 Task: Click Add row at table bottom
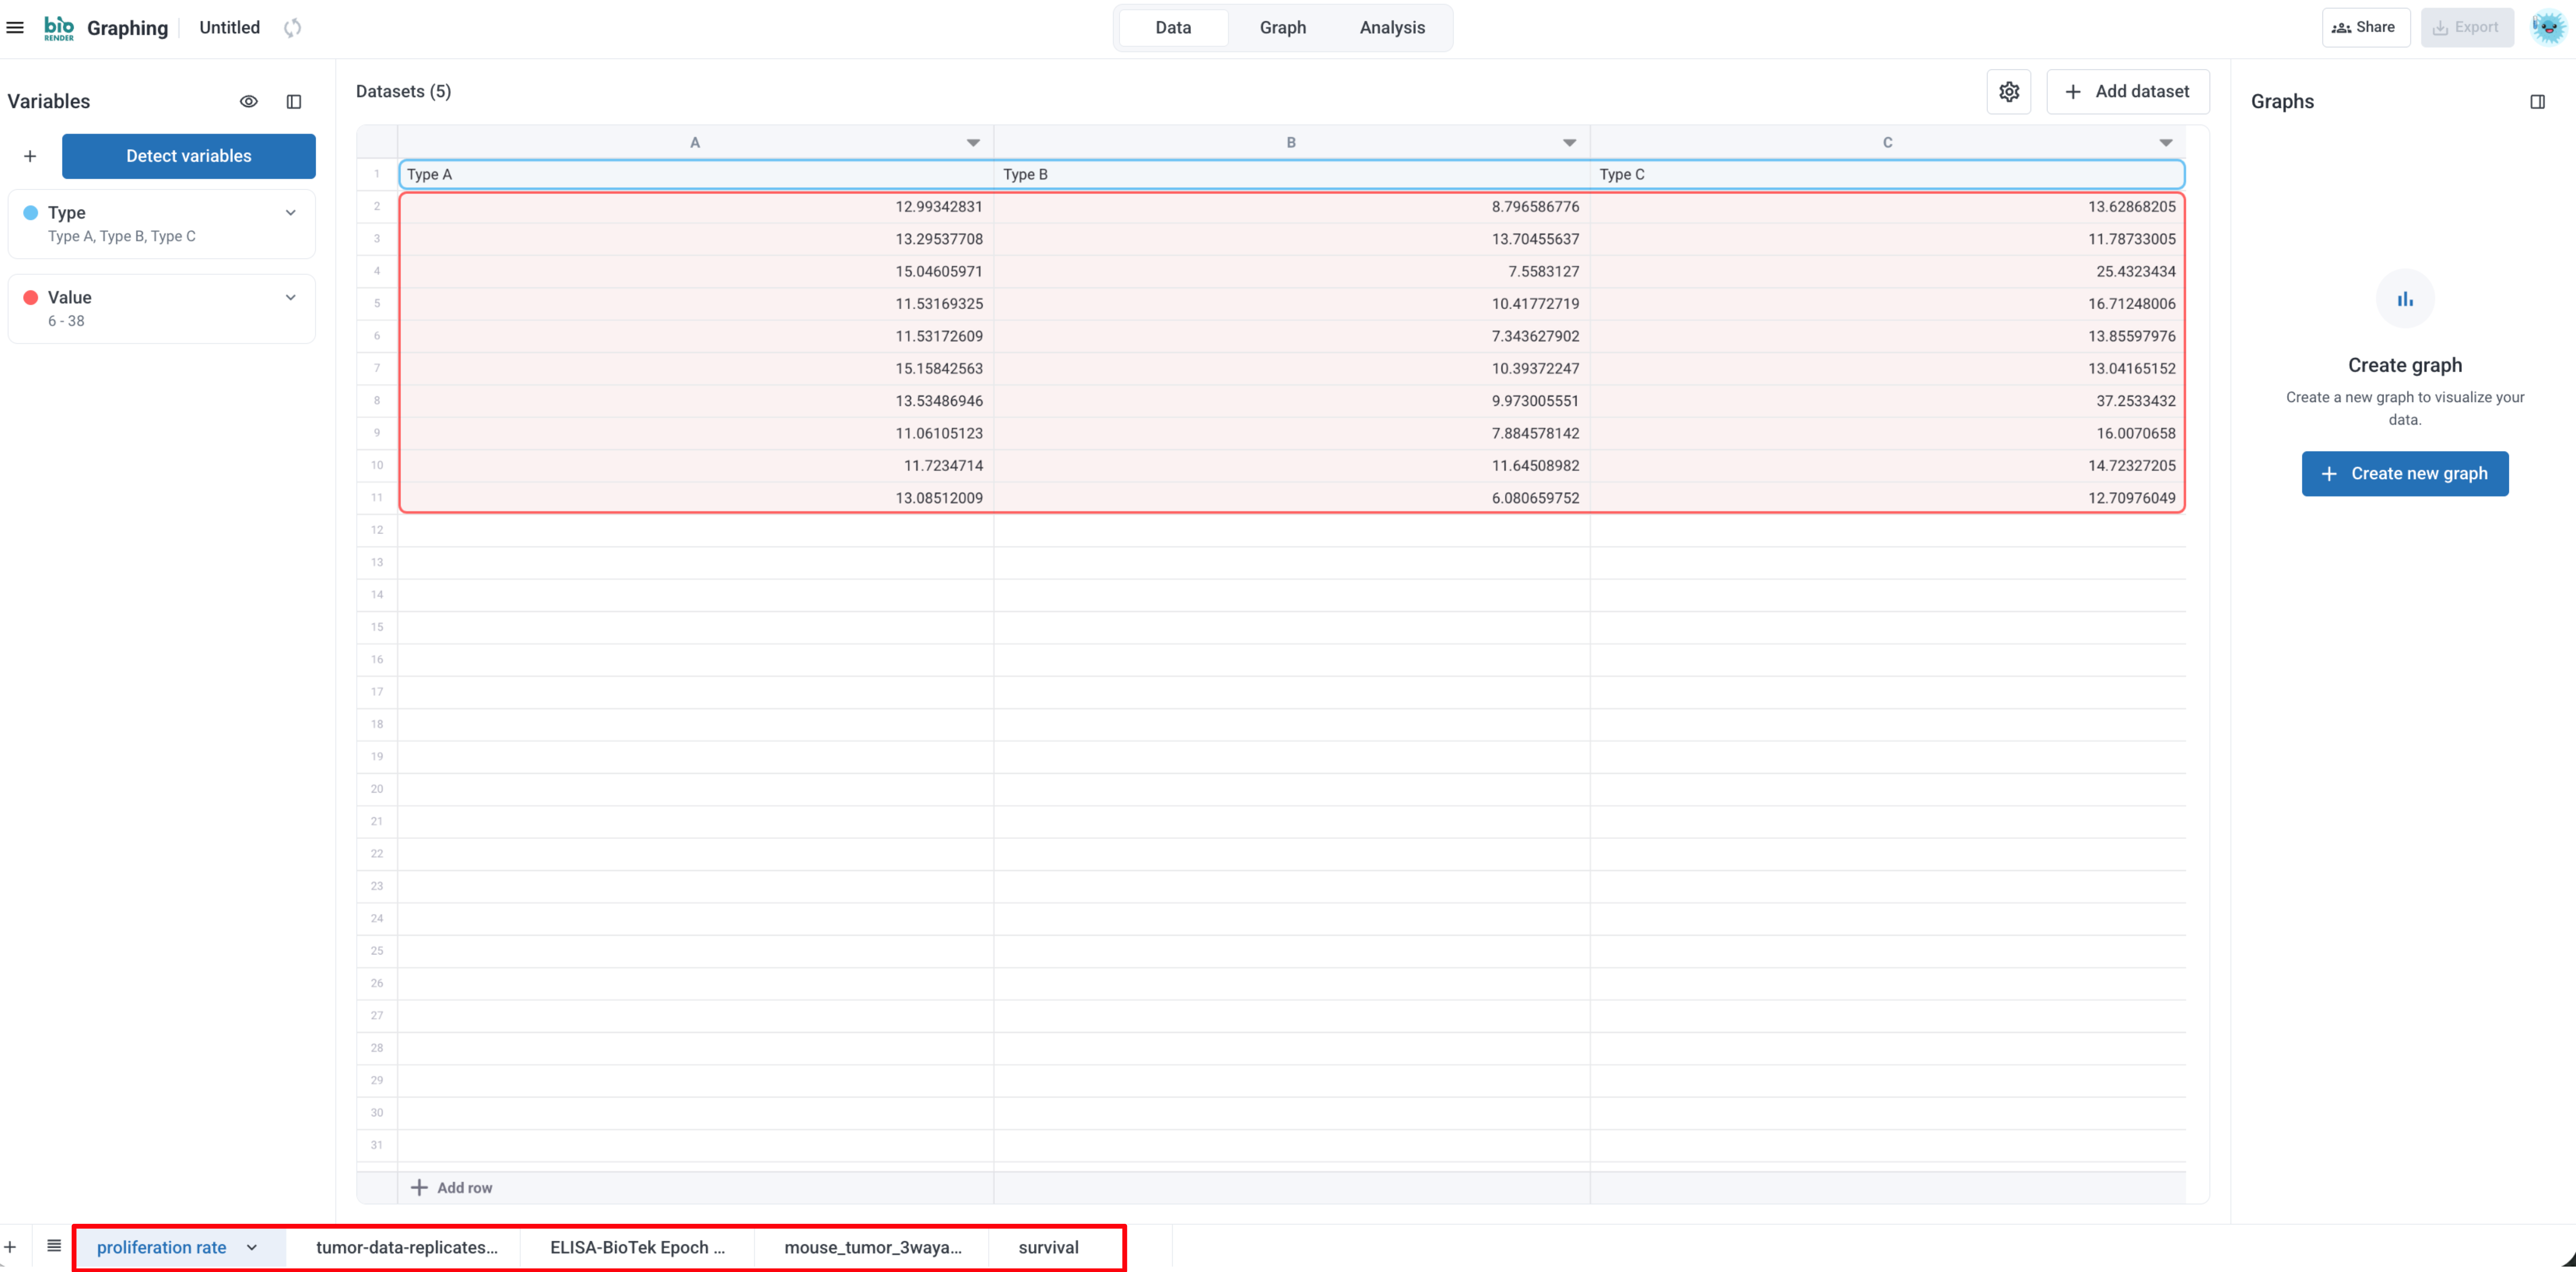click(452, 1188)
